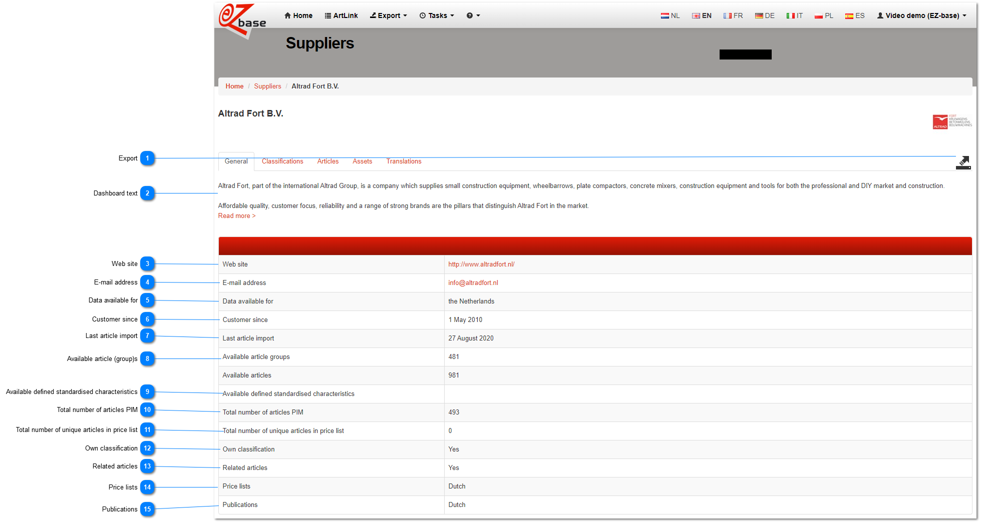
Task: Click the 981 available articles value
Action: (454, 375)
